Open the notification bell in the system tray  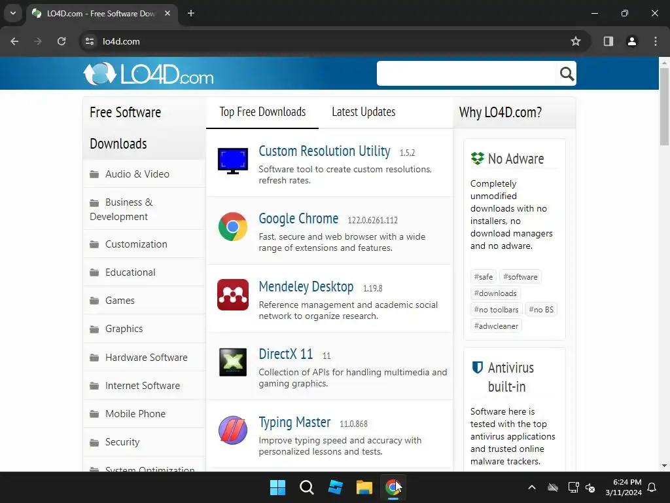coord(652,487)
